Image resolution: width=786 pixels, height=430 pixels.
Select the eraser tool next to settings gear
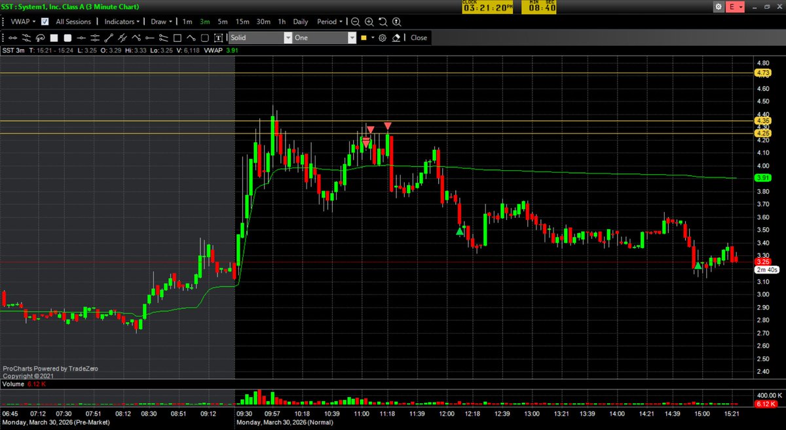(396, 37)
